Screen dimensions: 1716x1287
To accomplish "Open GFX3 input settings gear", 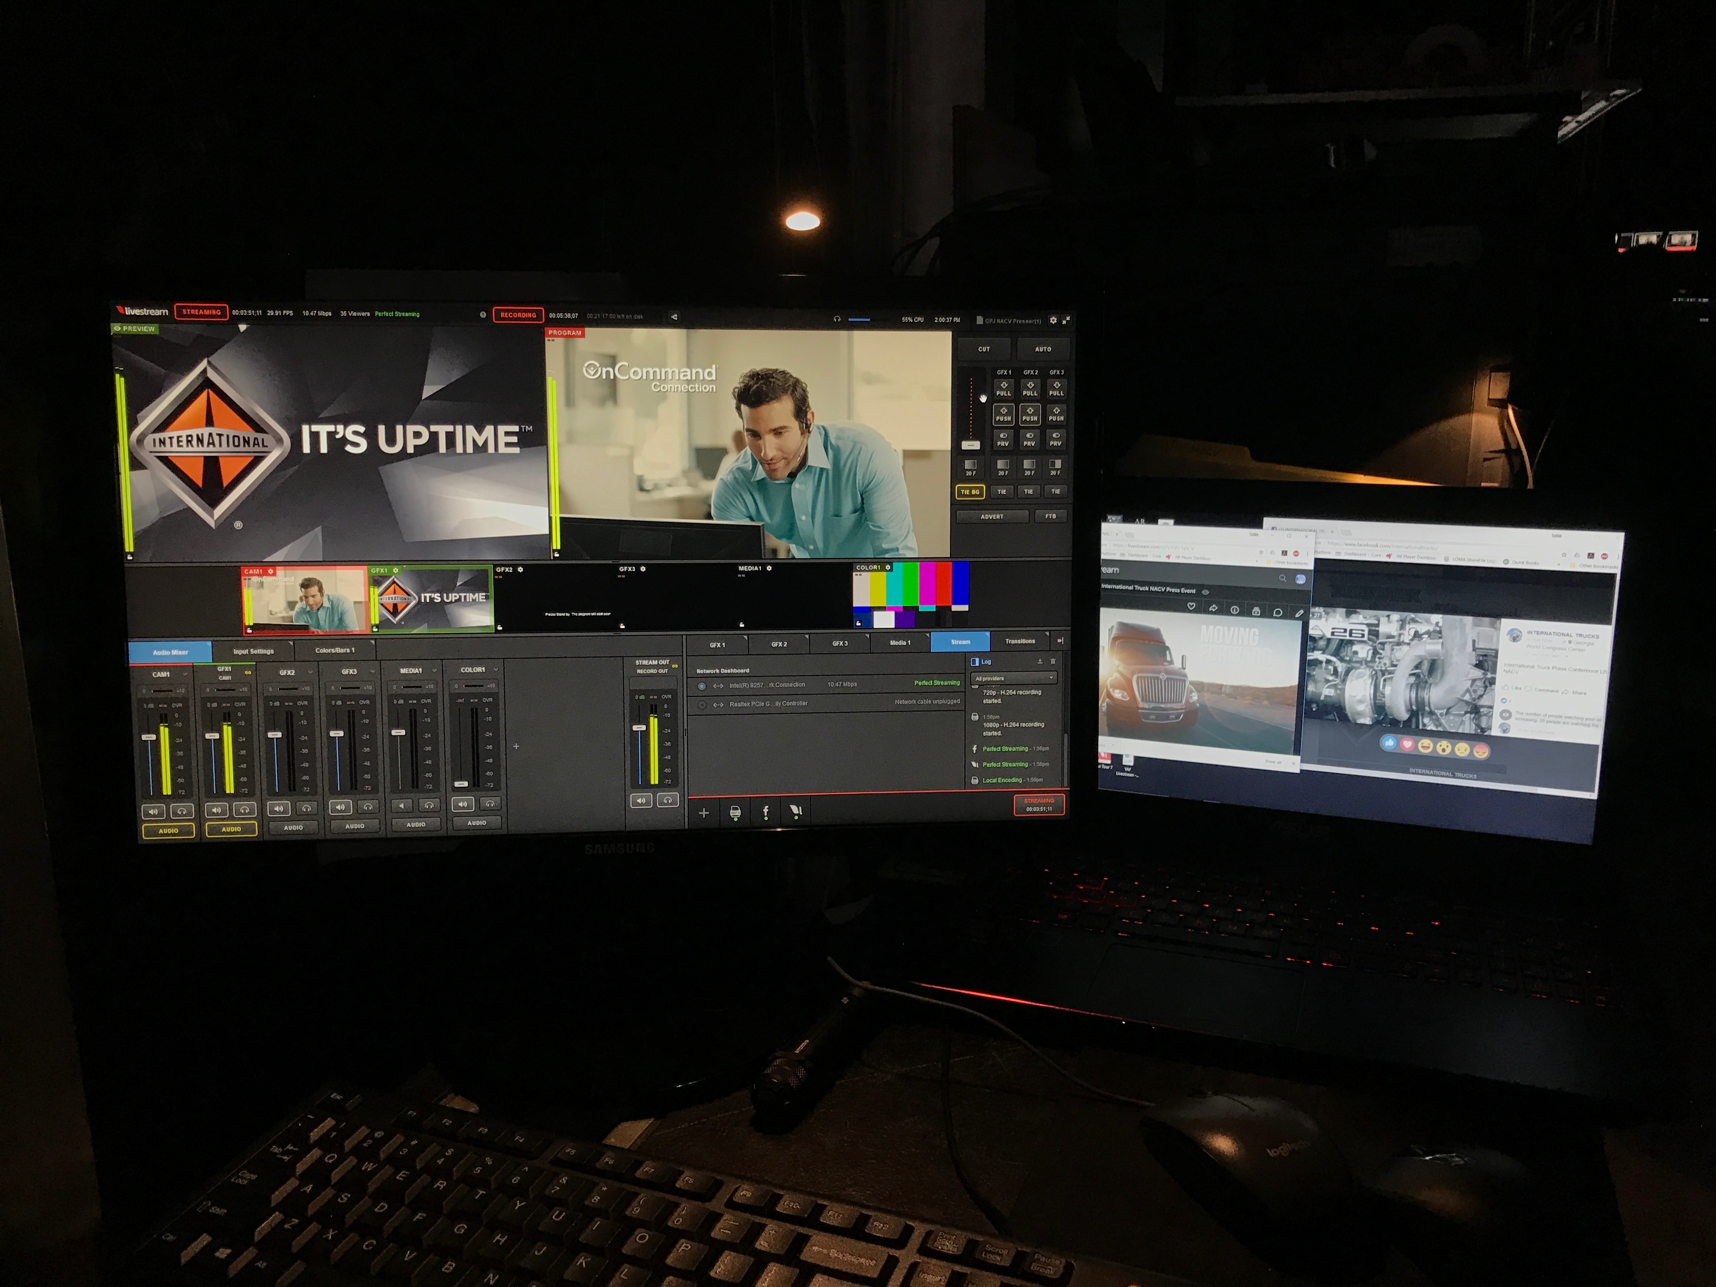I will (x=643, y=569).
